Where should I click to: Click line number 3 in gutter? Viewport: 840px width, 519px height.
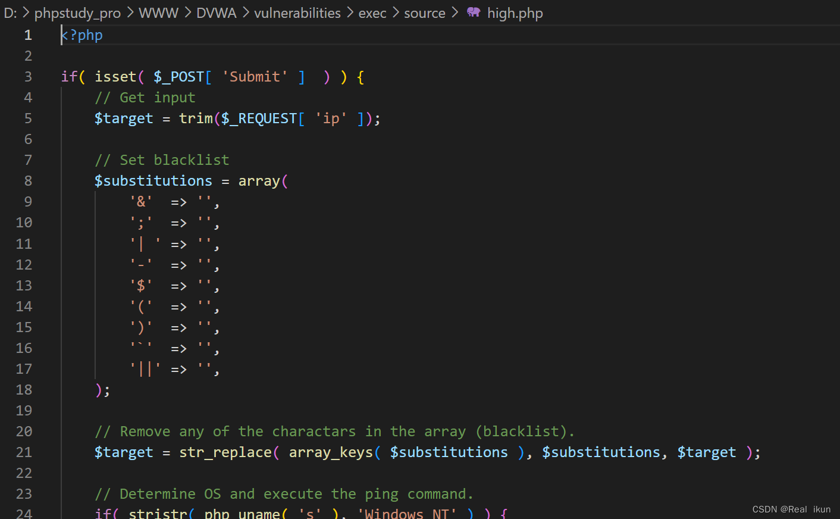click(x=28, y=77)
